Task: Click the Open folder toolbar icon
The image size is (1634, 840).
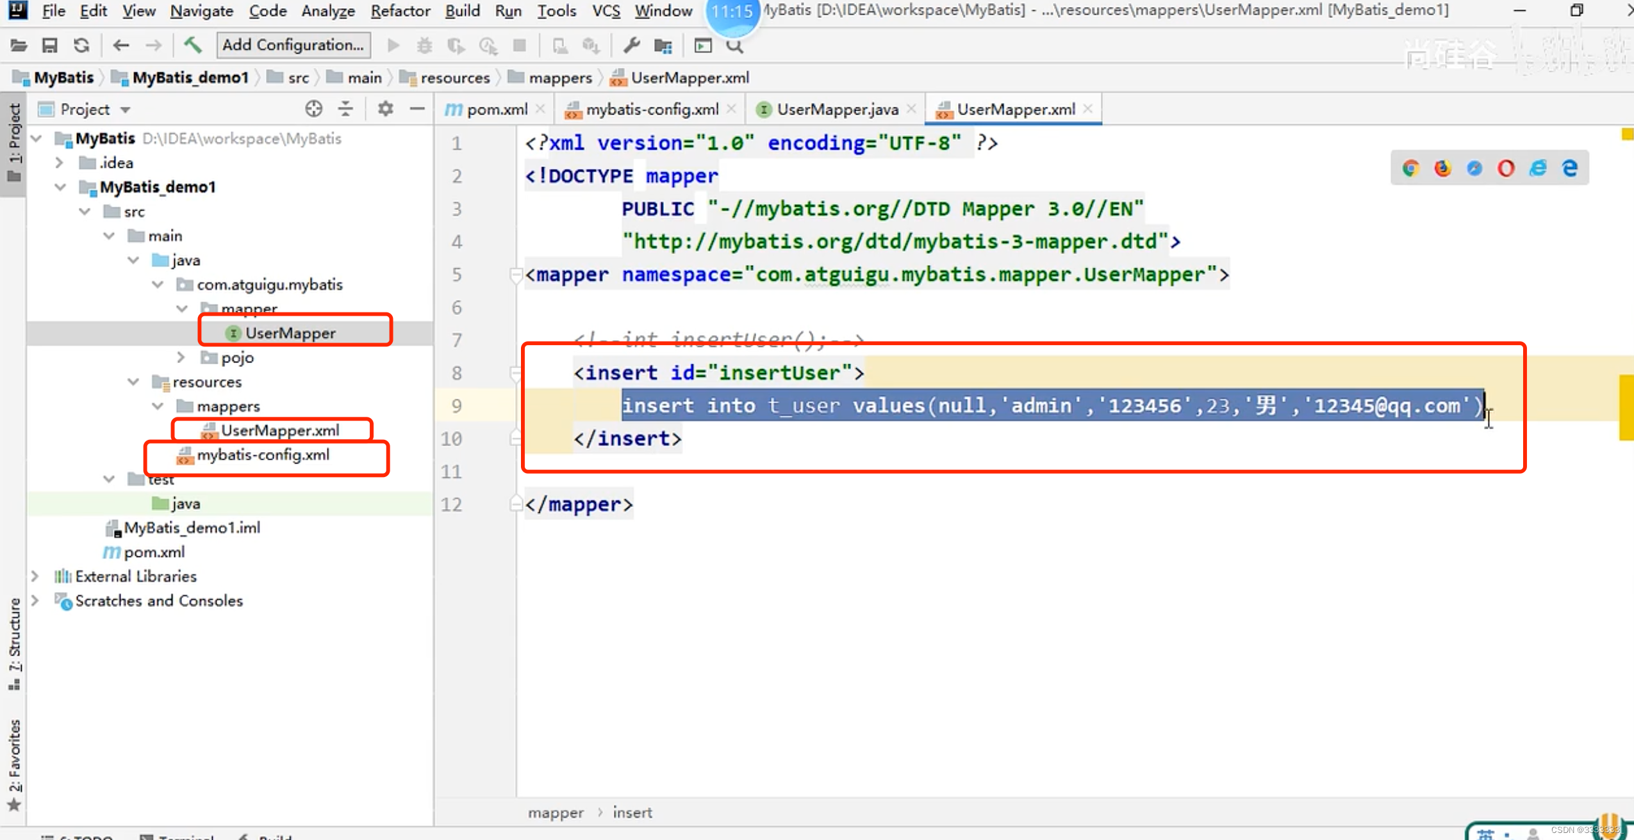Action: point(19,45)
